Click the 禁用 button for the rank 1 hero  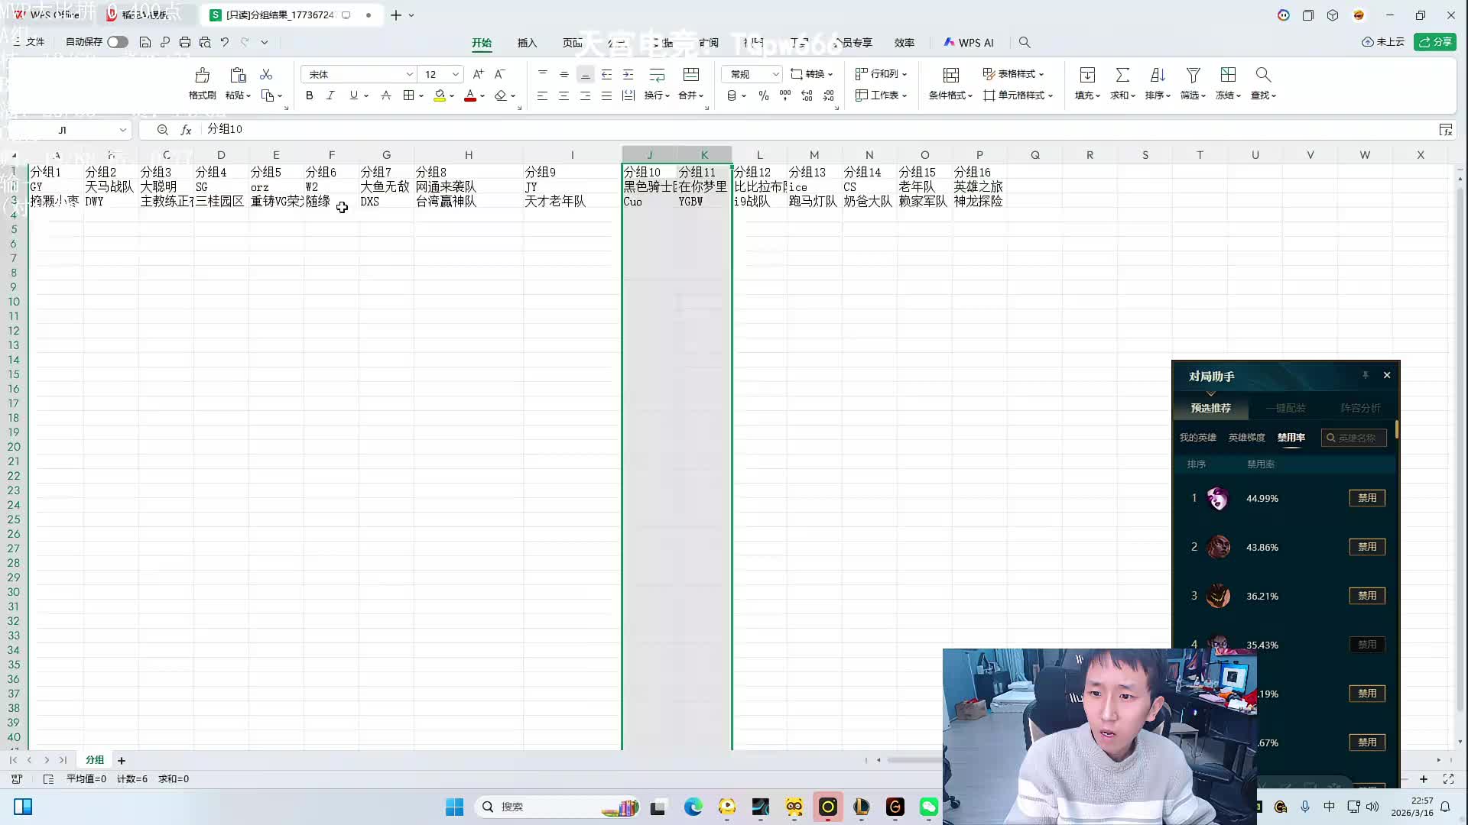[x=1366, y=498]
